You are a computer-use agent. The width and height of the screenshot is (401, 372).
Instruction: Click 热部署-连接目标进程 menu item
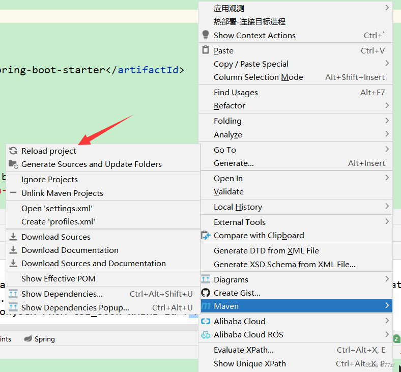click(x=295, y=22)
